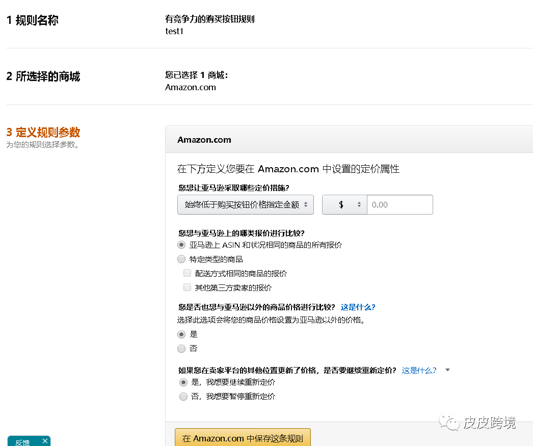533x446 pixels.
Task: Open the pricing action dropdown 始终低于购买按钮价格指定金额
Action: (x=246, y=204)
